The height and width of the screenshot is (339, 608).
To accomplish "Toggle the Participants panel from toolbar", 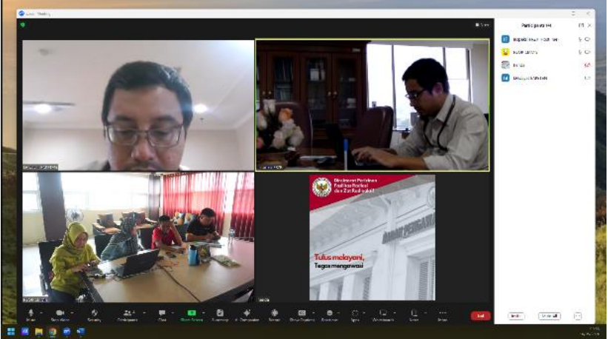I will click(127, 315).
